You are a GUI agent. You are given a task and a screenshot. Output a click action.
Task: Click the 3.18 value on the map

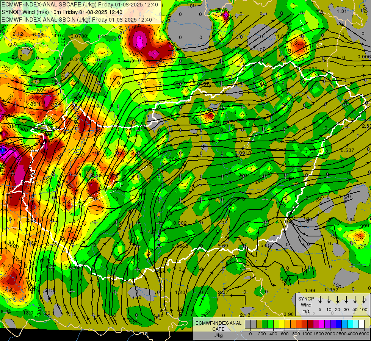pyautogui.click(x=52, y=244)
